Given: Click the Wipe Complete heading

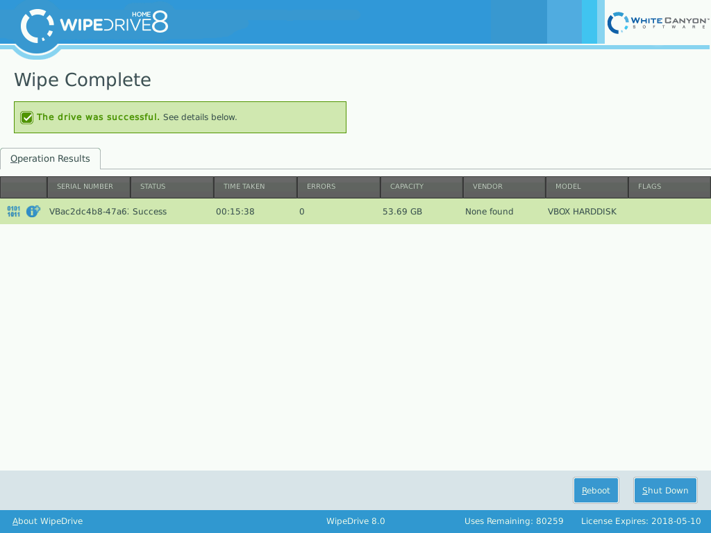Looking at the screenshot, I should coord(83,80).
